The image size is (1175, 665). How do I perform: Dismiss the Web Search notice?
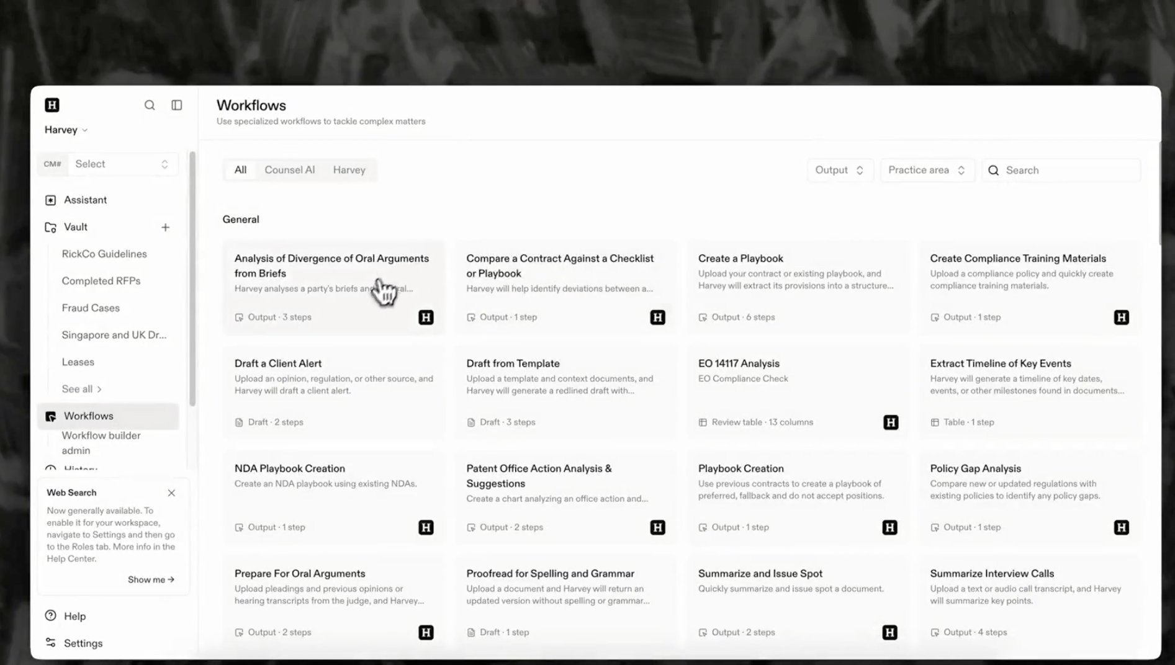coord(171,493)
